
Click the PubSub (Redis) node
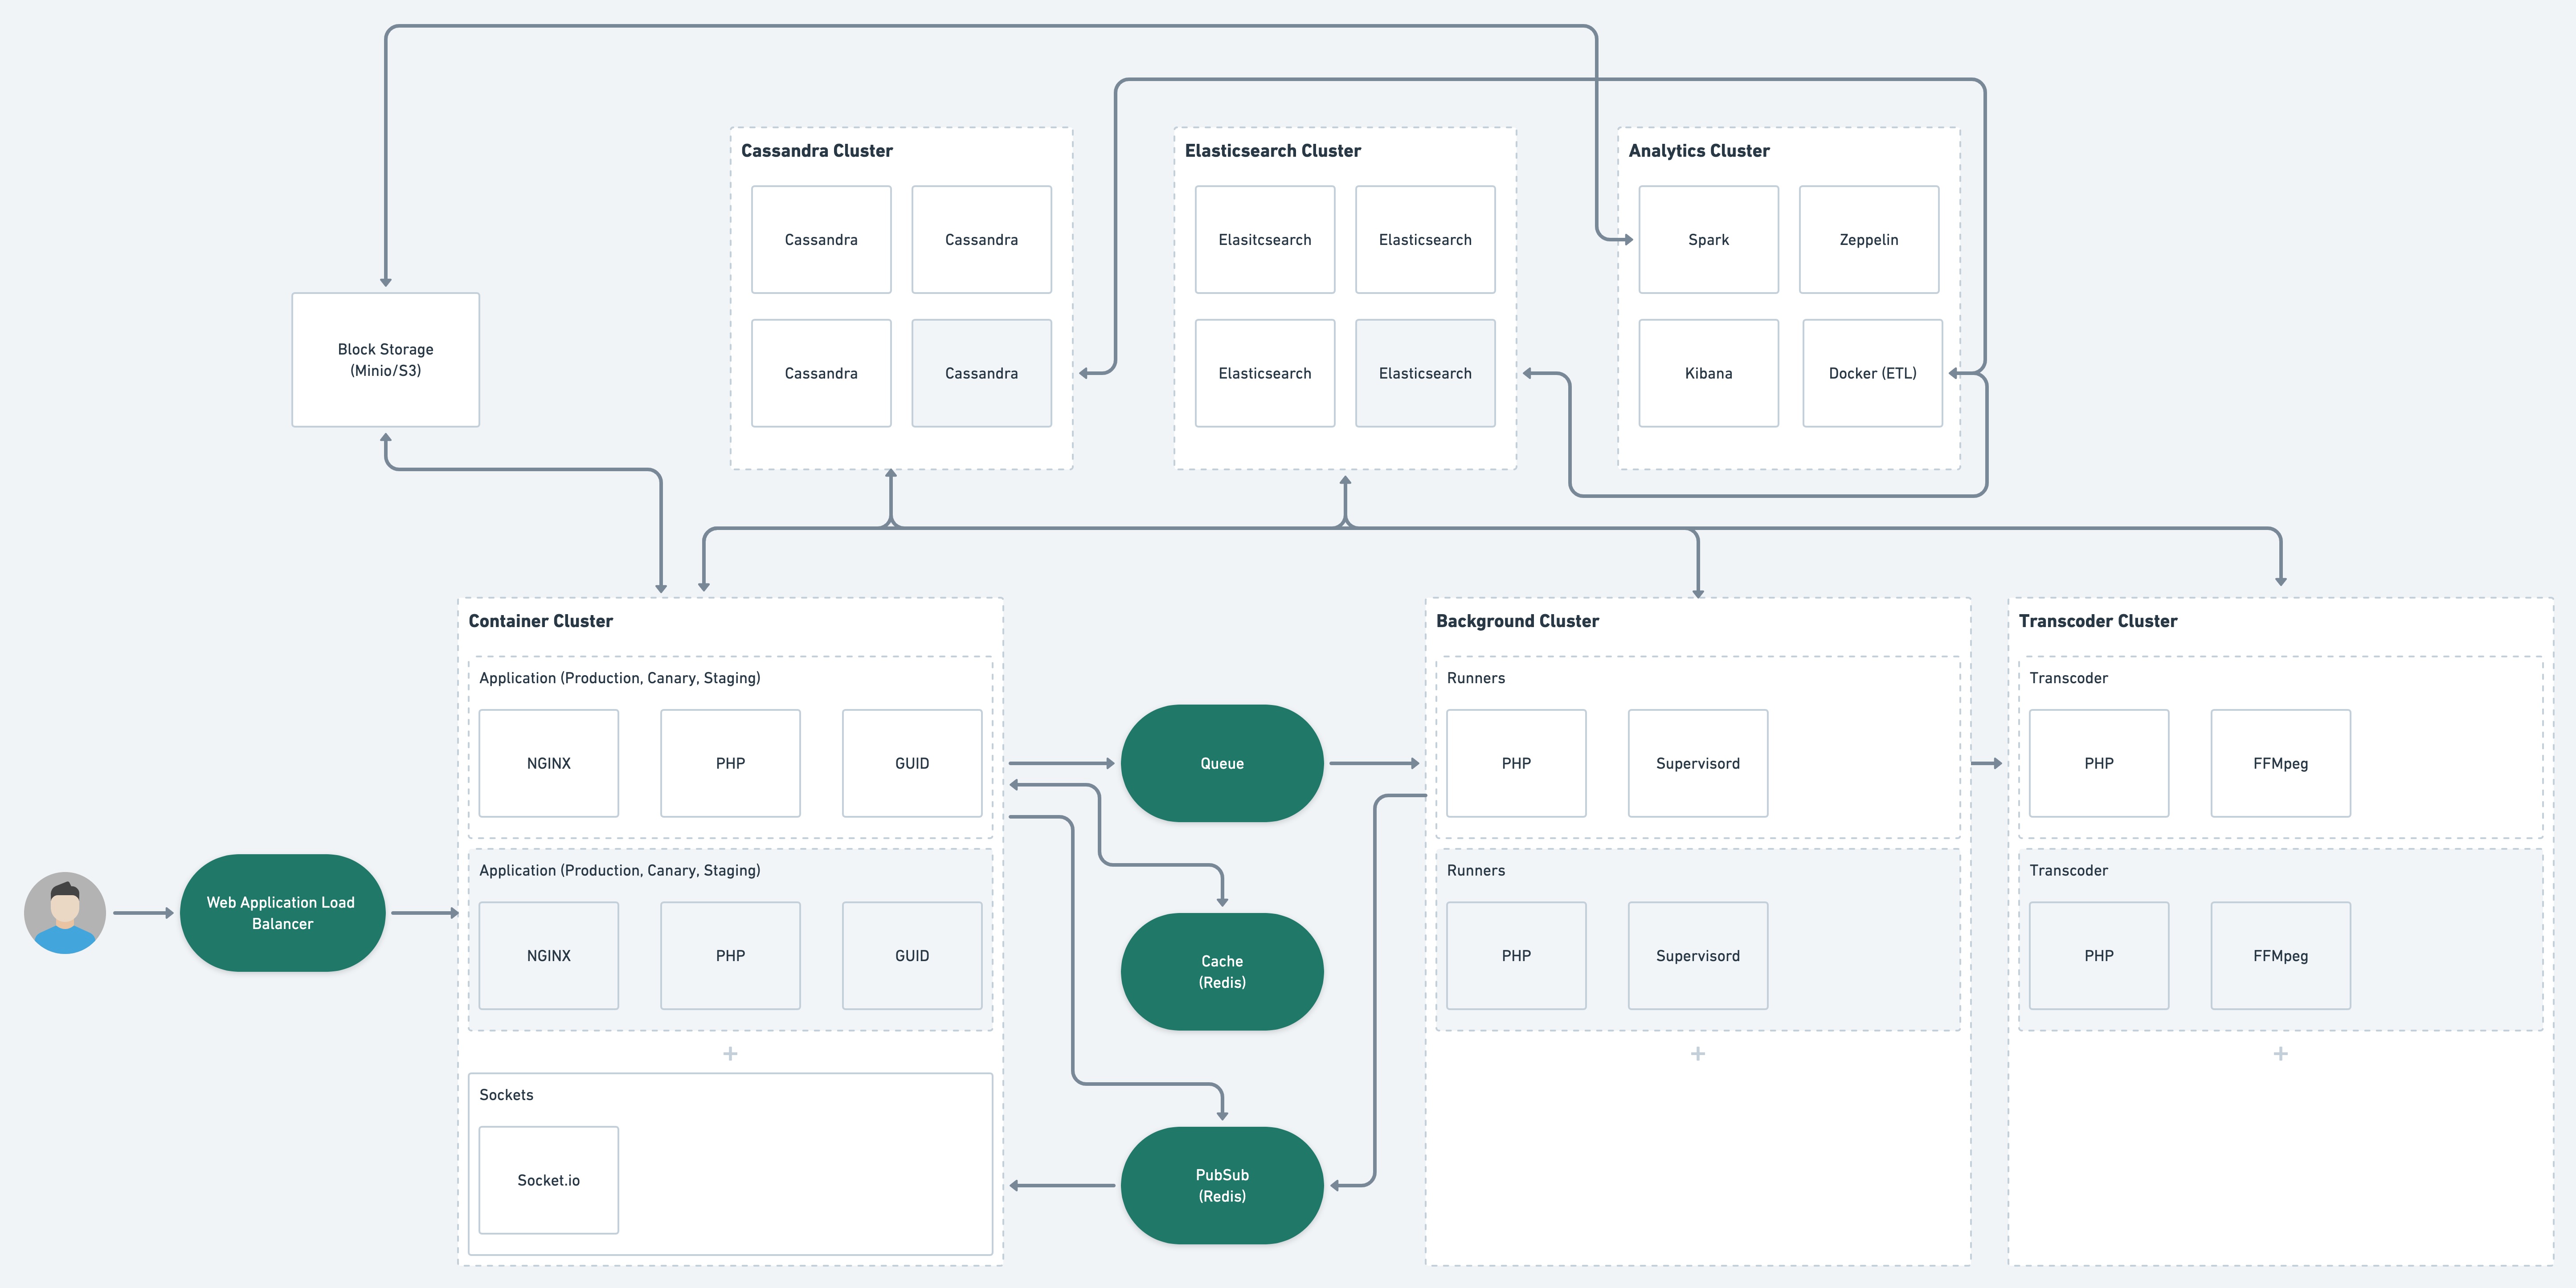pos(1221,1185)
